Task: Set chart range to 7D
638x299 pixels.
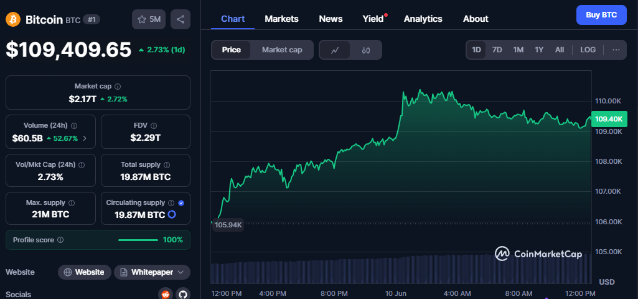Action: pyautogui.click(x=497, y=50)
